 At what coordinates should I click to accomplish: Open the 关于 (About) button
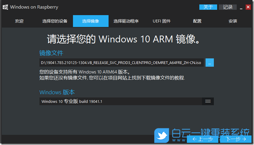[208, 7]
